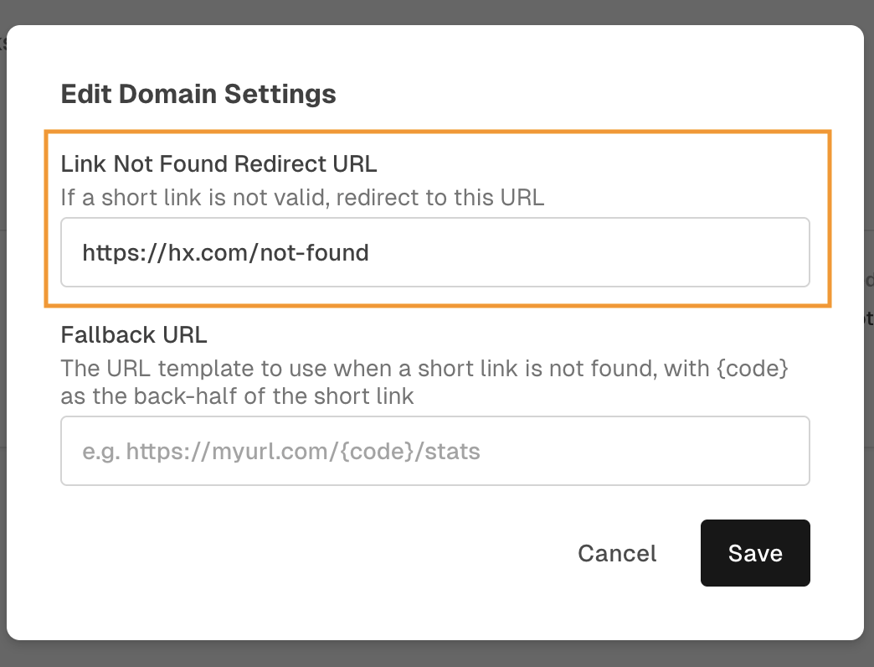Dismiss dialog by clicking dimmed top backdrop
The image size is (874, 667).
[437, 11]
